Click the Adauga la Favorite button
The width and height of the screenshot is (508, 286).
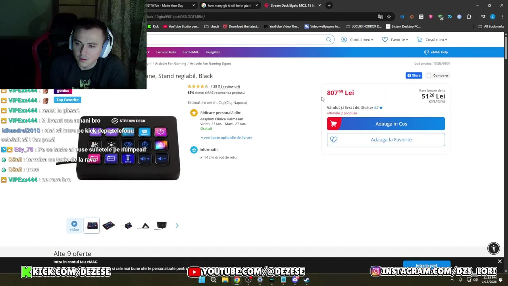386,139
